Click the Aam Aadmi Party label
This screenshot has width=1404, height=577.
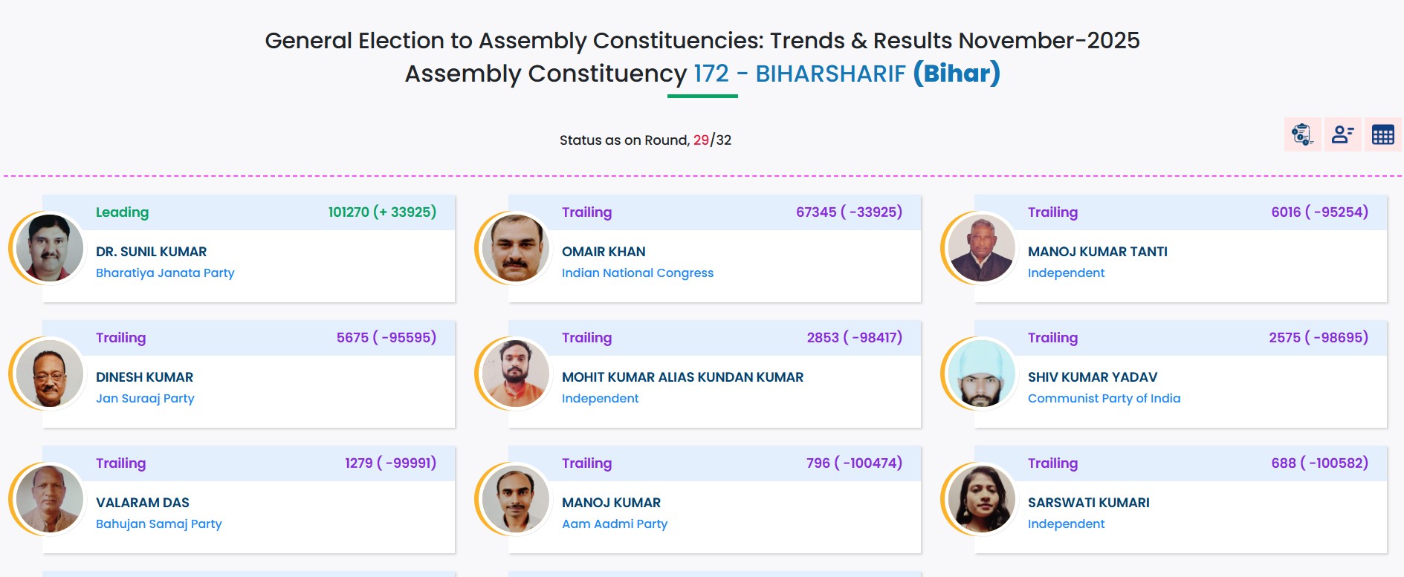(x=615, y=524)
